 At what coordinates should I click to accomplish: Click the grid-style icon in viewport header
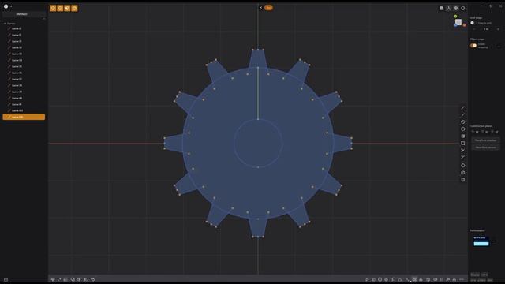[x=442, y=9]
